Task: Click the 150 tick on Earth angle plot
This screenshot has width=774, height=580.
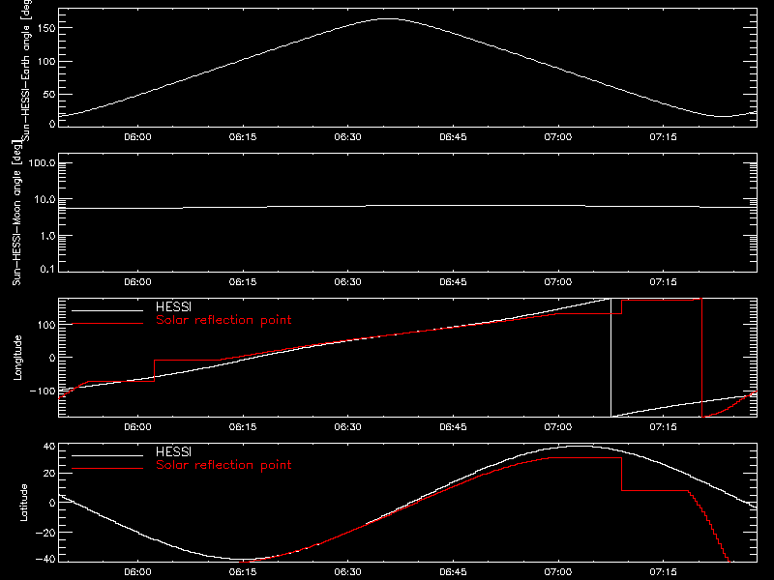Action: click(x=48, y=28)
